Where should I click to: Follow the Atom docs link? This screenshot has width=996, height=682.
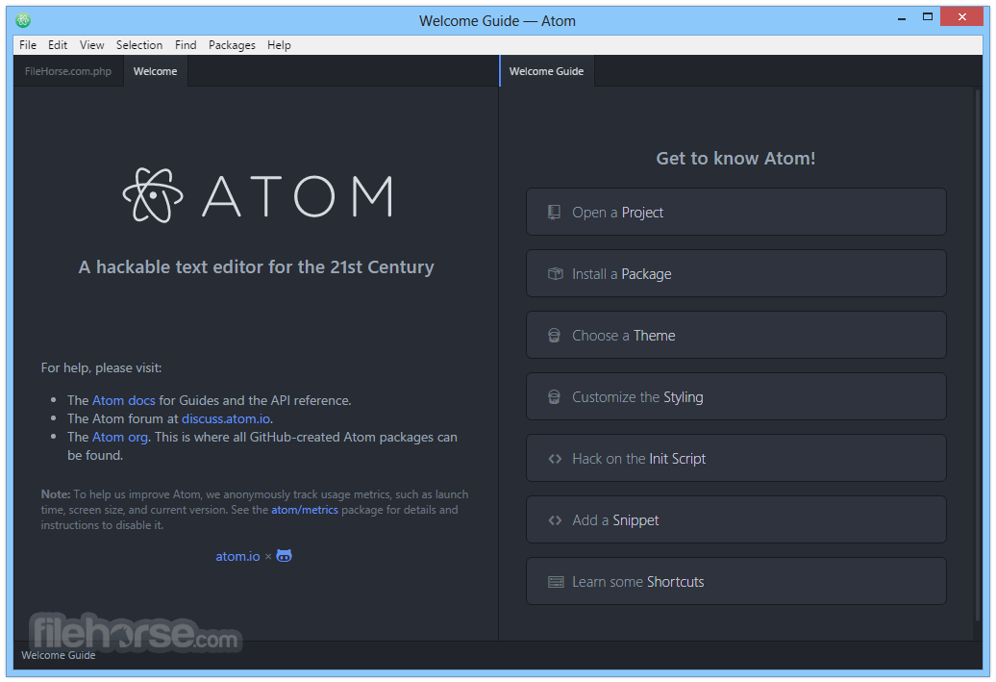(x=124, y=400)
